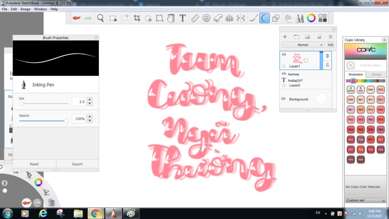The image size is (389, 219).
Task: Click the brush Size value field
Action: [79, 102]
